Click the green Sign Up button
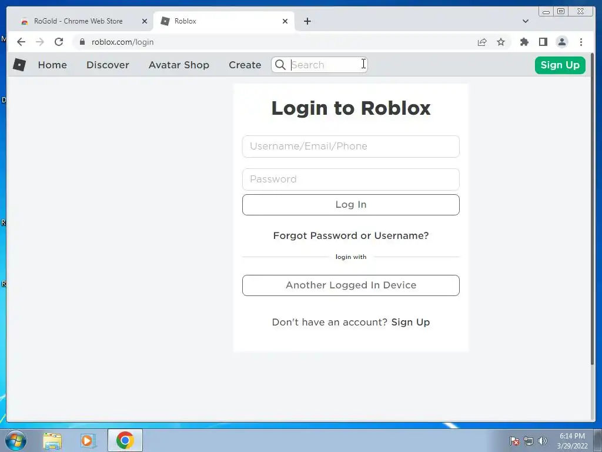Screen dimensions: 602x452 [x=560, y=65]
